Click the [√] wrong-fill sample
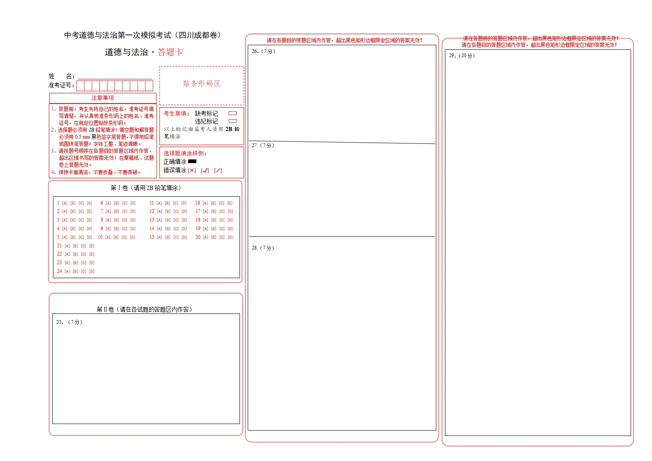This screenshot has width=652, height=461. point(205,171)
